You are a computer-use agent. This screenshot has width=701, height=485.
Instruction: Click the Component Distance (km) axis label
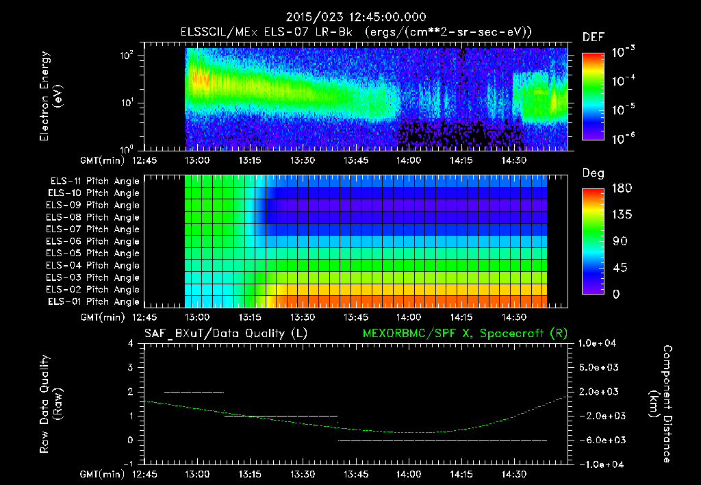(x=661, y=404)
